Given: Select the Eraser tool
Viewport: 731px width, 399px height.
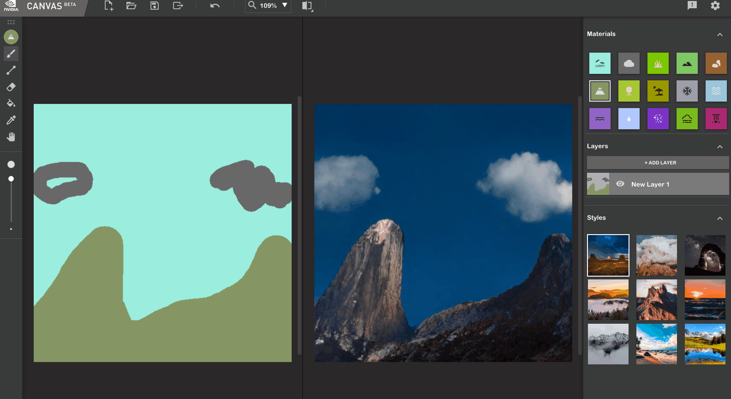Looking at the screenshot, I should coord(11,87).
